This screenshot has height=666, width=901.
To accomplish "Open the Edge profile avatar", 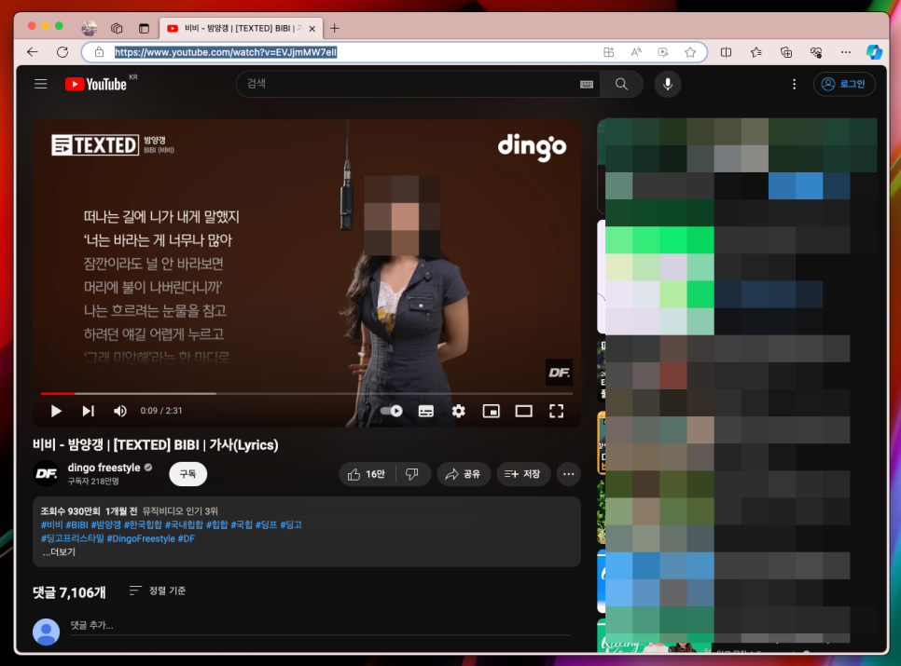I will 89,28.
